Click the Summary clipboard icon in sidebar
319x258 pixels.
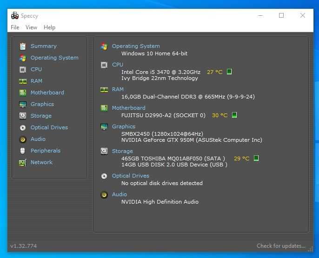pyautogui.click(x=23, y=46)
